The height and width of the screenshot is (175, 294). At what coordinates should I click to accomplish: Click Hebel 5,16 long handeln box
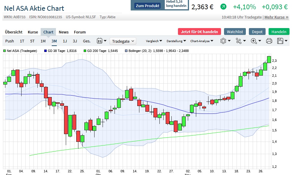[x=176, y=4]
